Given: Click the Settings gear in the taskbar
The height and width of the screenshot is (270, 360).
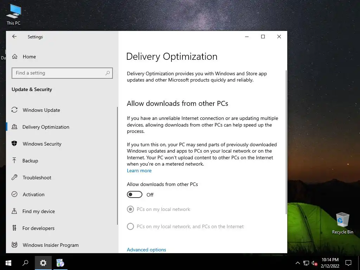Looking at the screenshot, I should point(43,263).
